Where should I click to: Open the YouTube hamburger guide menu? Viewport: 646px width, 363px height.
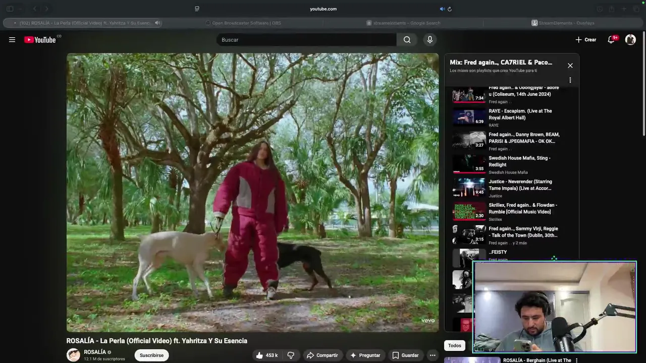pos(12,40)
